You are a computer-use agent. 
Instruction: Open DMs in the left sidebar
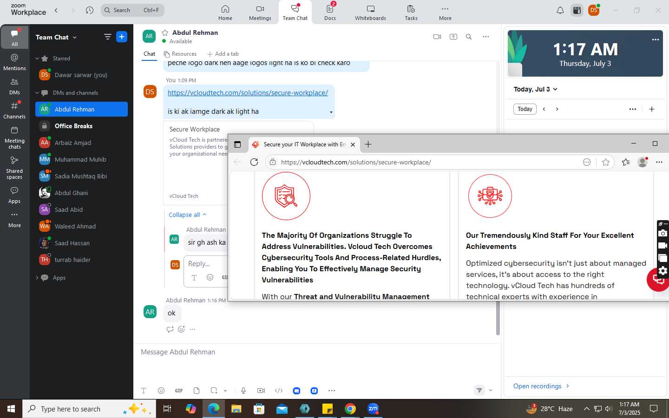14,86
